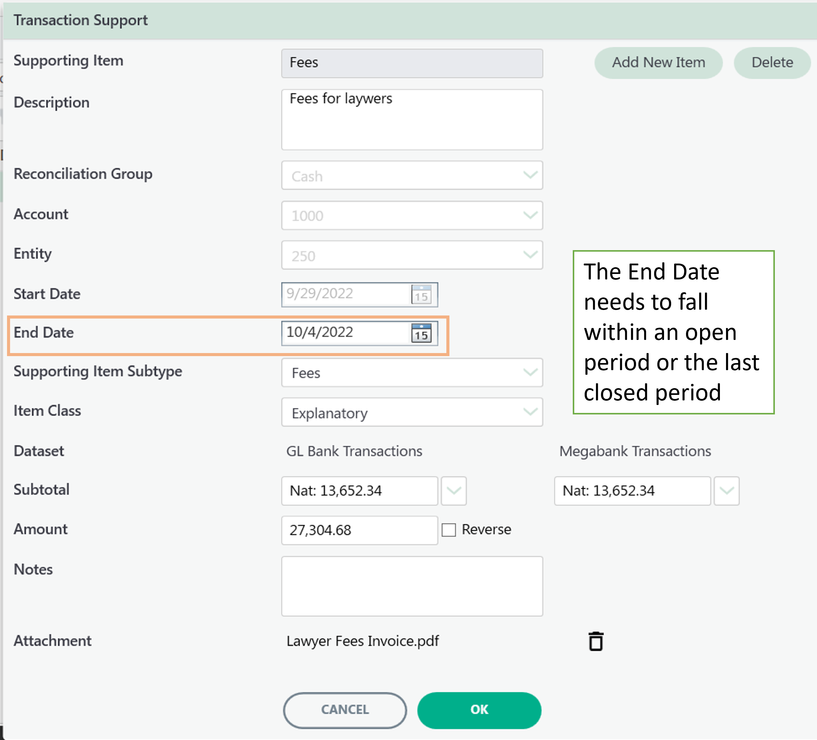Open the Start Date calendar picker
817x740 pixels.
tap(421, 295)
